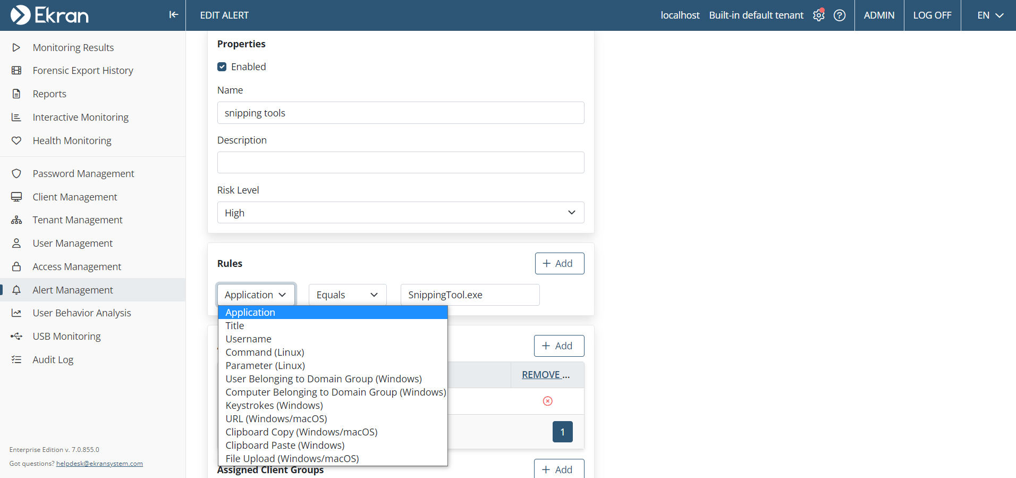1016x478 pixels.
Task: Select URL (Windows/macOS) option
Action: pyautogui.click(x=333, y=418)
